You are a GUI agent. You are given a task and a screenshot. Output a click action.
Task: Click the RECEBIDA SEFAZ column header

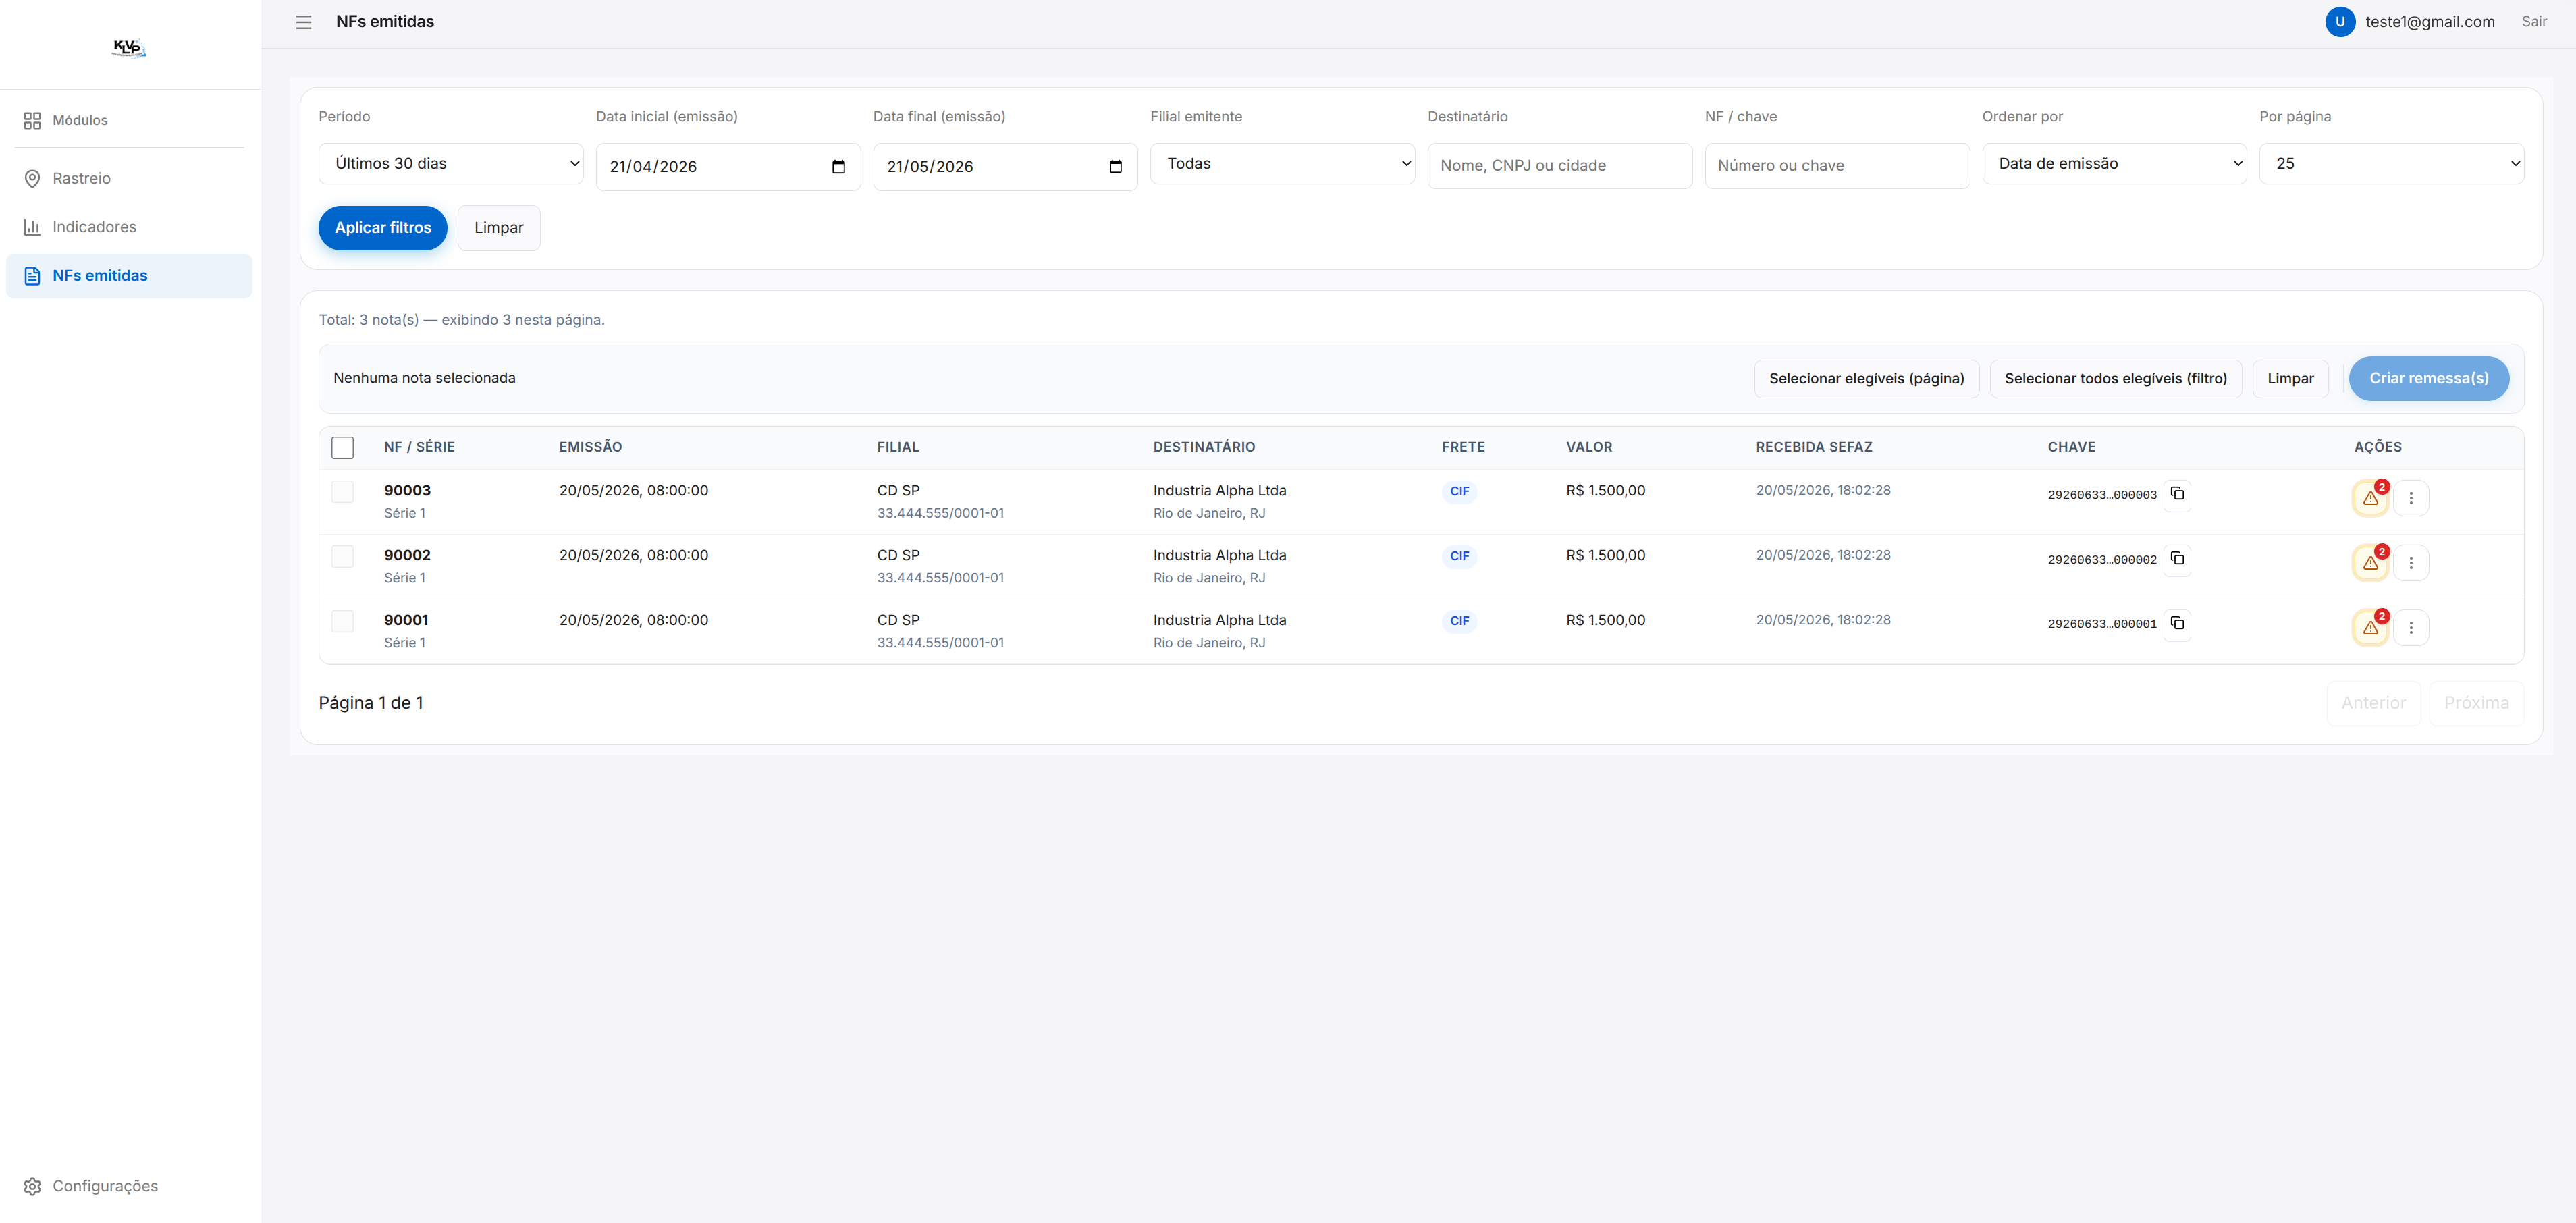tap(1813, 448)
